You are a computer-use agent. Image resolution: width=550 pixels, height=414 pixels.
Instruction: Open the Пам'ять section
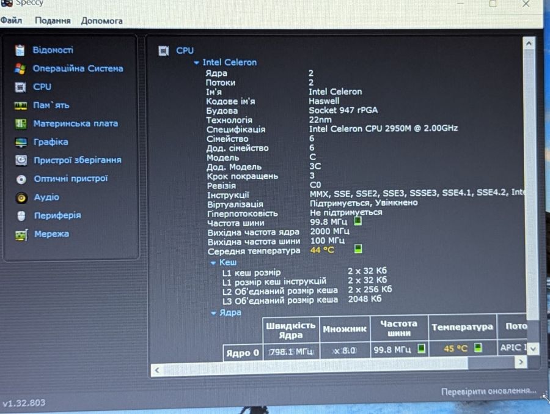51,105
